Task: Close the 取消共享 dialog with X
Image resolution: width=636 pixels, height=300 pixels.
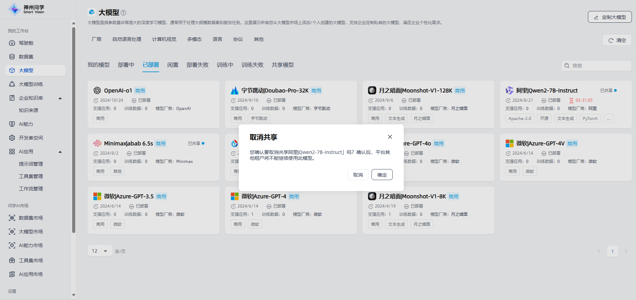Action: point(390,137)
